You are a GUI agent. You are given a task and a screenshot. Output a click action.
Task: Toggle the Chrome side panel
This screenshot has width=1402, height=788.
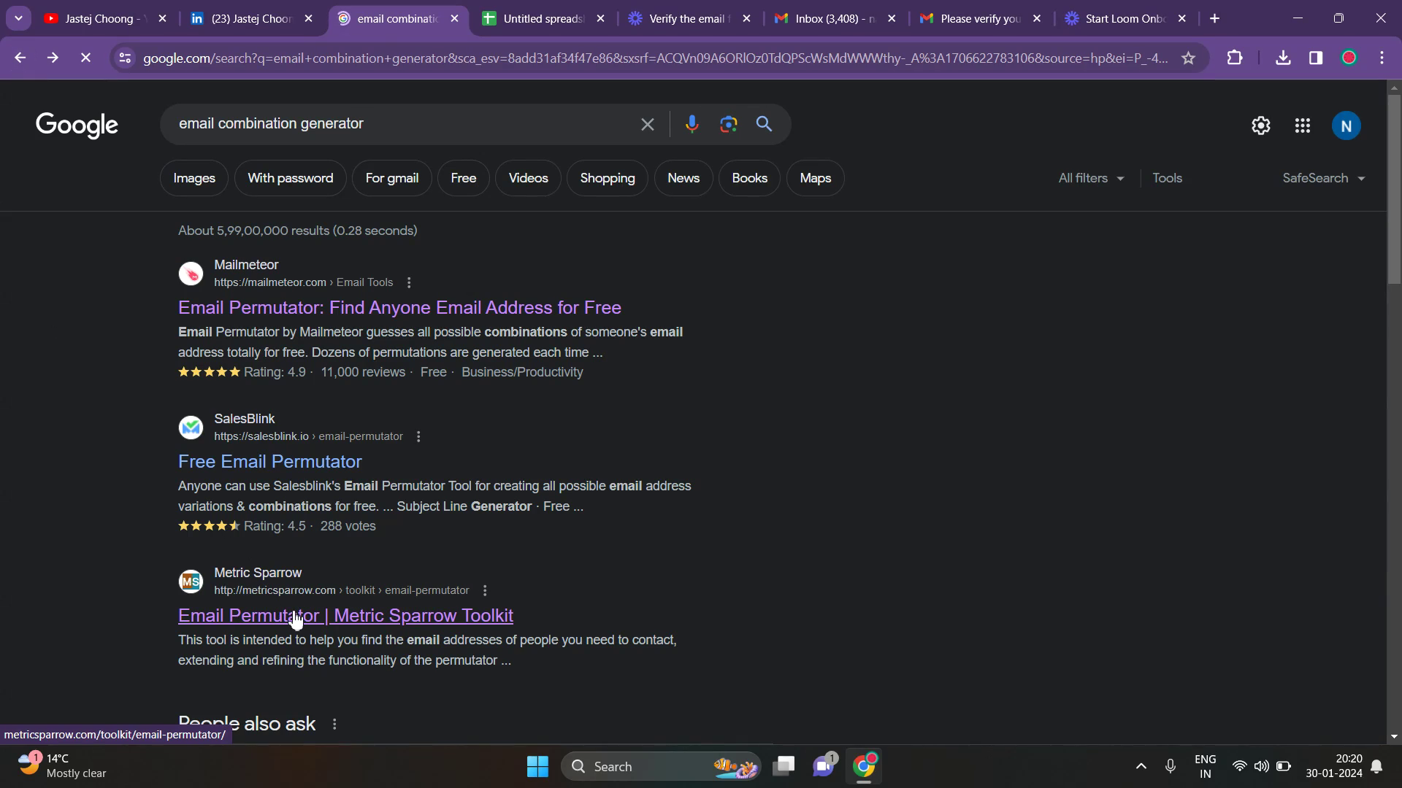point(1315,58)
